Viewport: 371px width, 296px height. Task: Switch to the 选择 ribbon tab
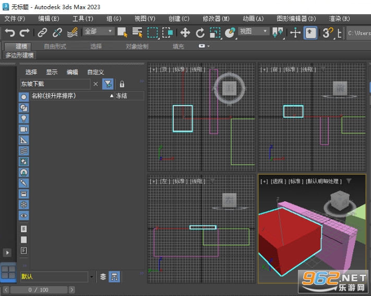coord(96,46)
